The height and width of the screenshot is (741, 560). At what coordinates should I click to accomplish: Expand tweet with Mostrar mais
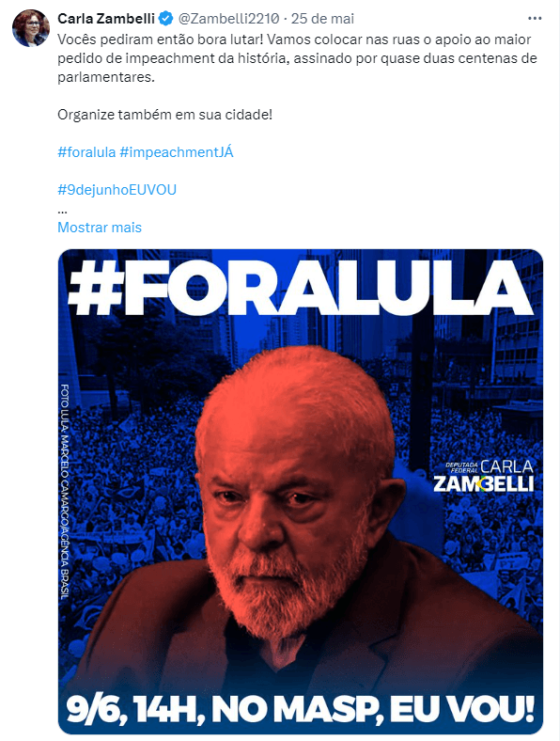[x=100, y=228]
